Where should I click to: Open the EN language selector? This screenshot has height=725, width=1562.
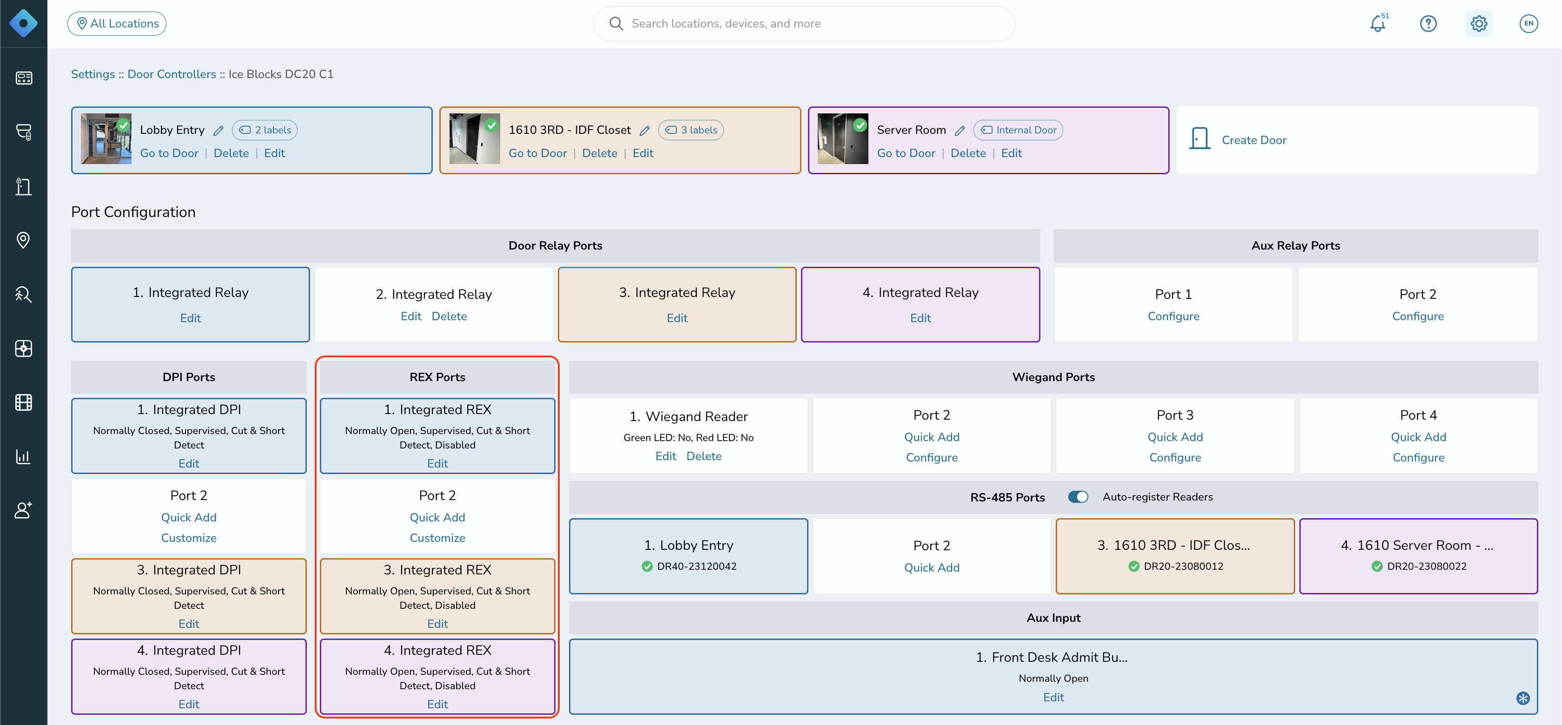coord(1528,24)
